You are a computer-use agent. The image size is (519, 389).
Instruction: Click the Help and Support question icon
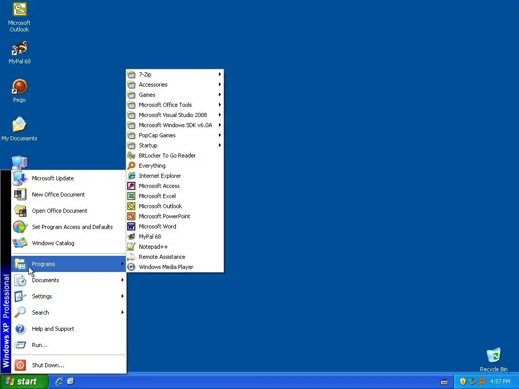click(20, 329)
